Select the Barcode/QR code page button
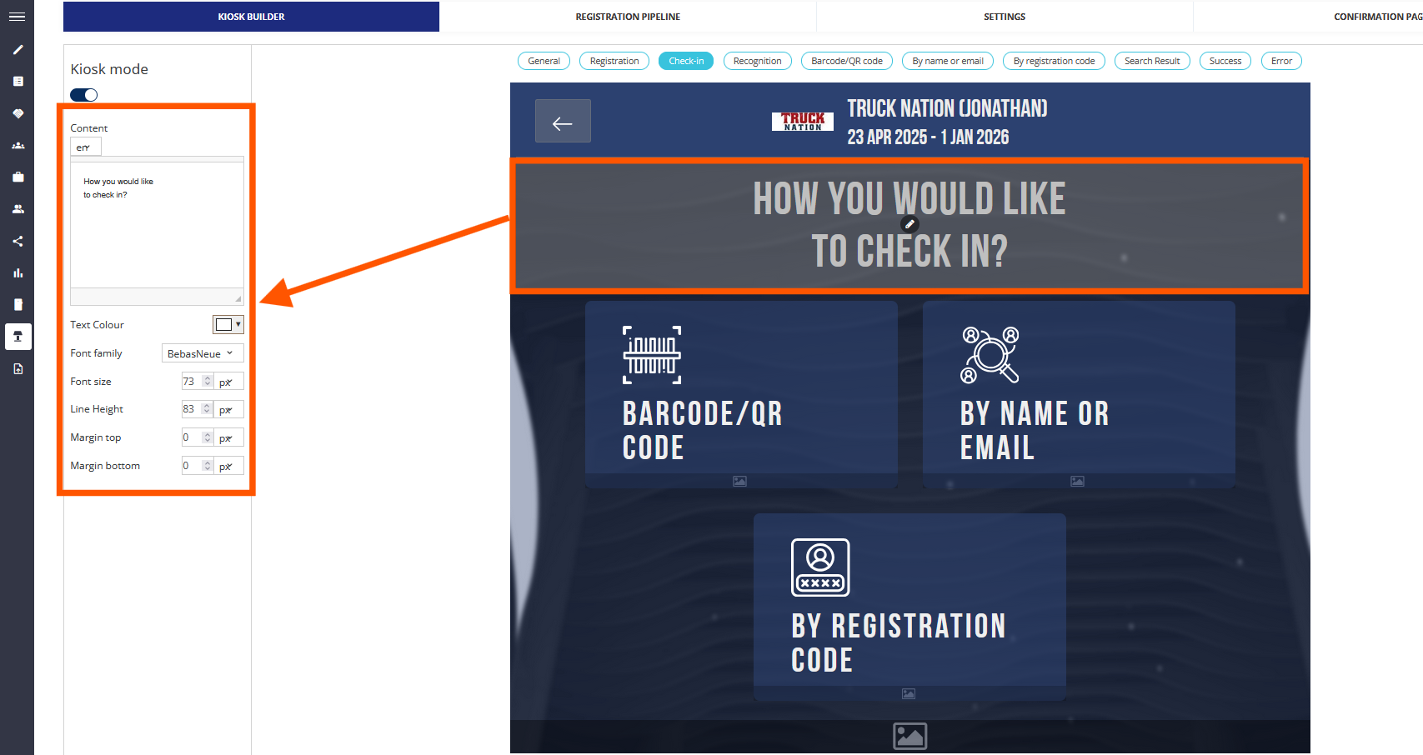Image resolution: width=1423 pixels, height=755 pixels. click(x=846, y=61)
